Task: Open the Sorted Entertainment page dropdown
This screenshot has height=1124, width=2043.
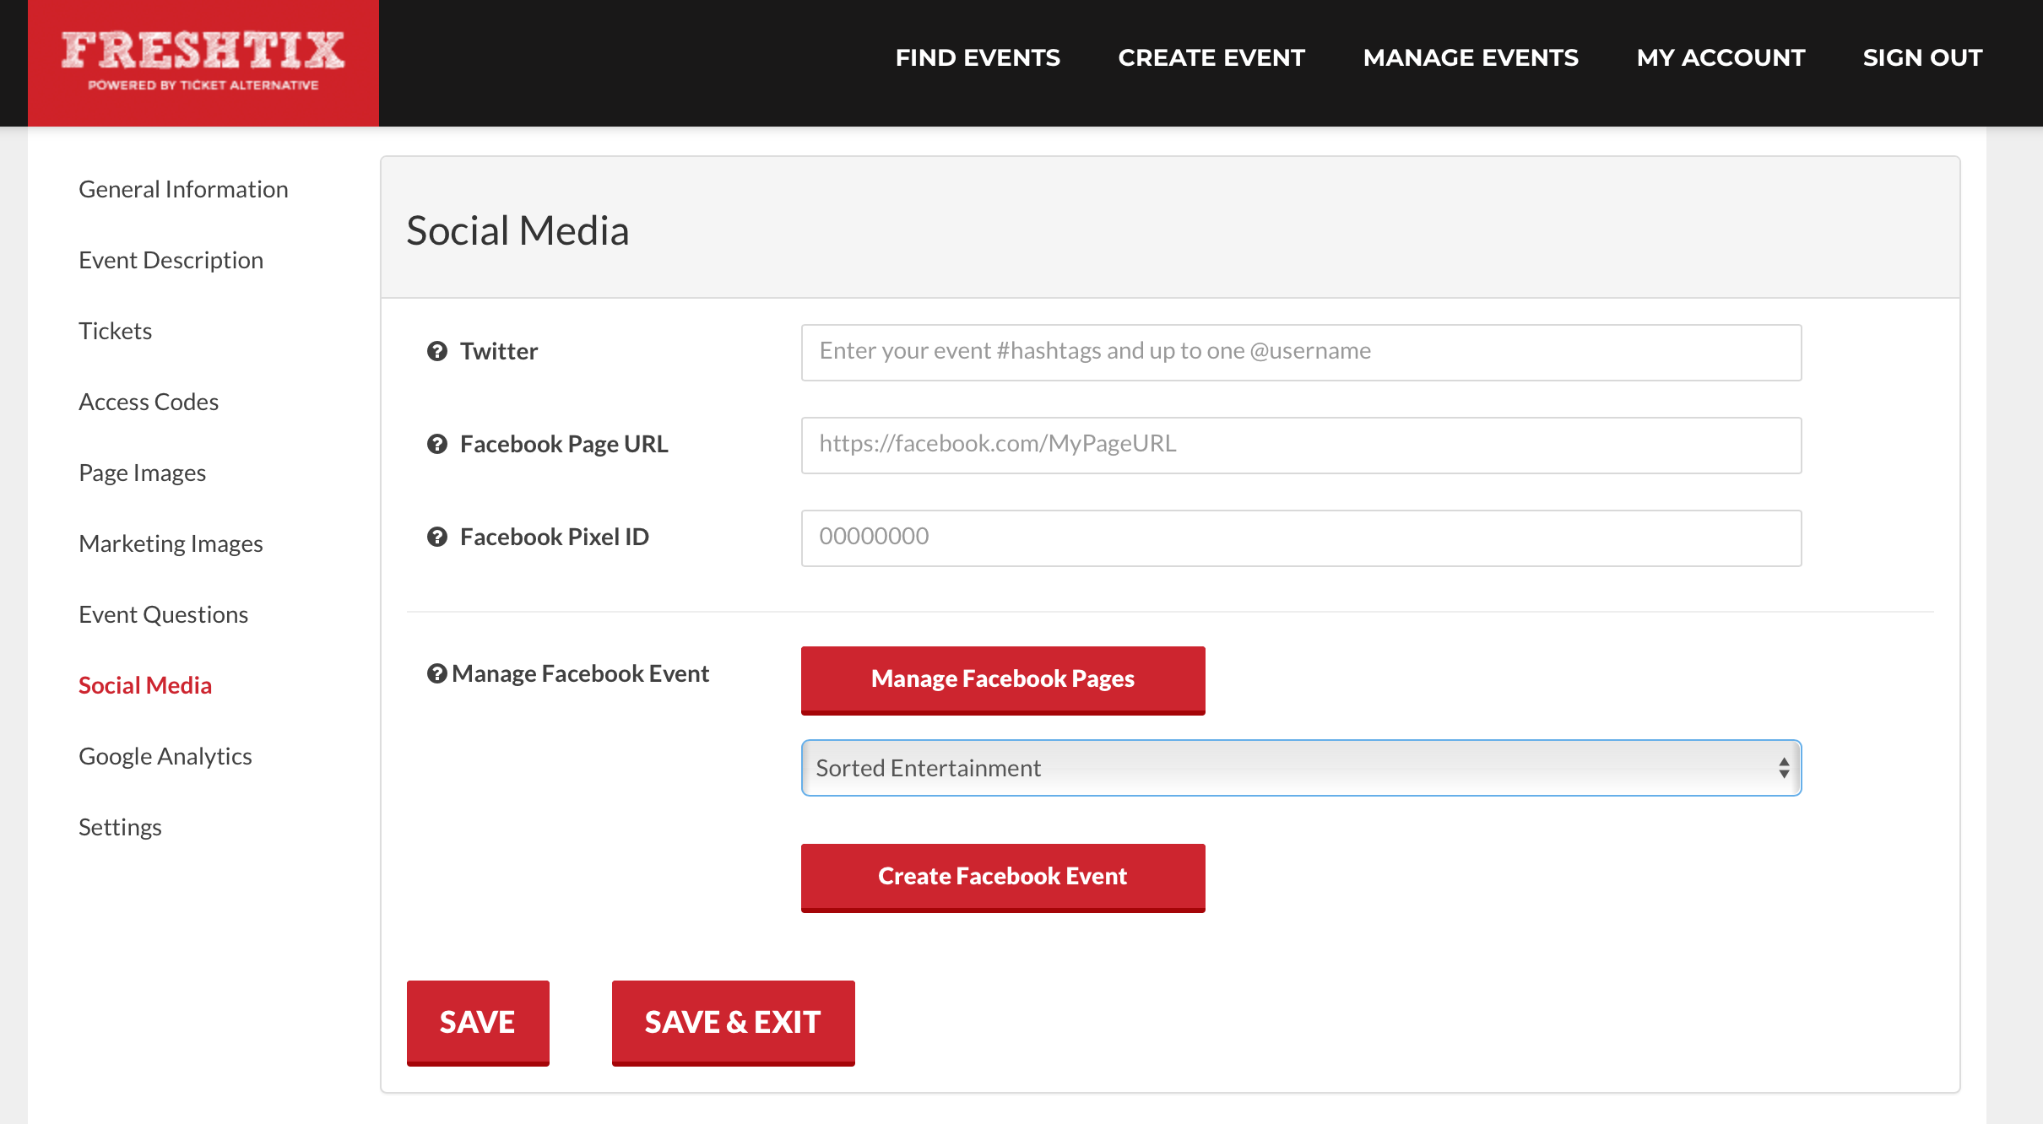Action: 1301,768
